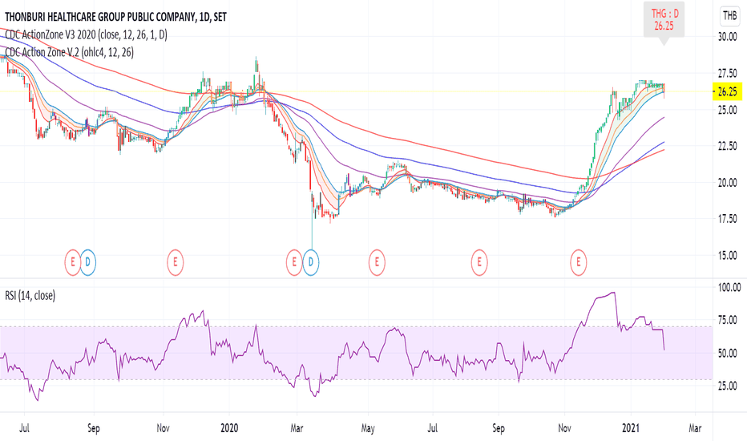This screenshot has width=747, height=441.
Task: Open the THB currency selector
Action: tap(729, 16)
